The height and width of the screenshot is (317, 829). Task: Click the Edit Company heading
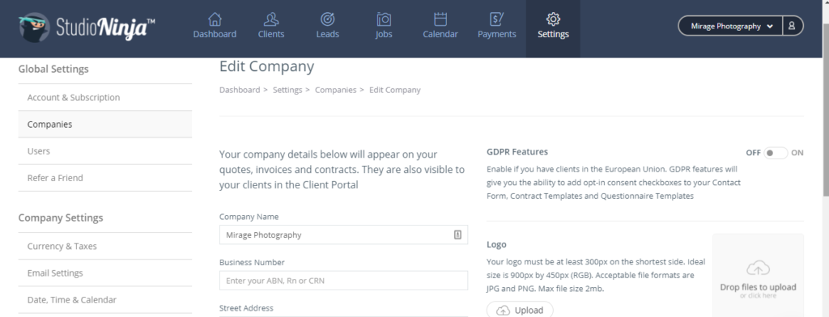tap(266, 66)
